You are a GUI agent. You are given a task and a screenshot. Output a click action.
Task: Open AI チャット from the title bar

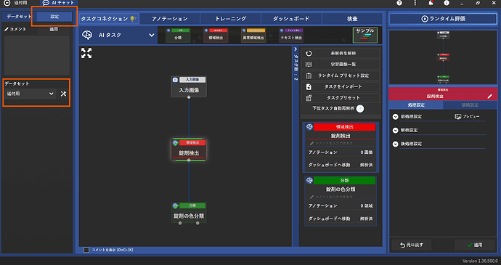pyautogui.click(x=59, y=3)
